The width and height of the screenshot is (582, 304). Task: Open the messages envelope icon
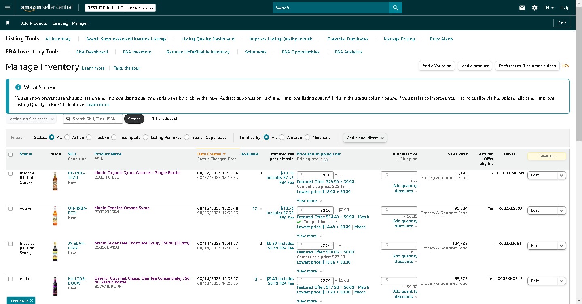(522, 8)
